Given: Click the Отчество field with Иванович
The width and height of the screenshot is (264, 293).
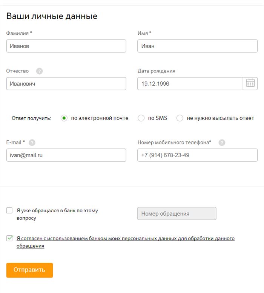Looking at the screenshot, I should [x=66, y=84].
